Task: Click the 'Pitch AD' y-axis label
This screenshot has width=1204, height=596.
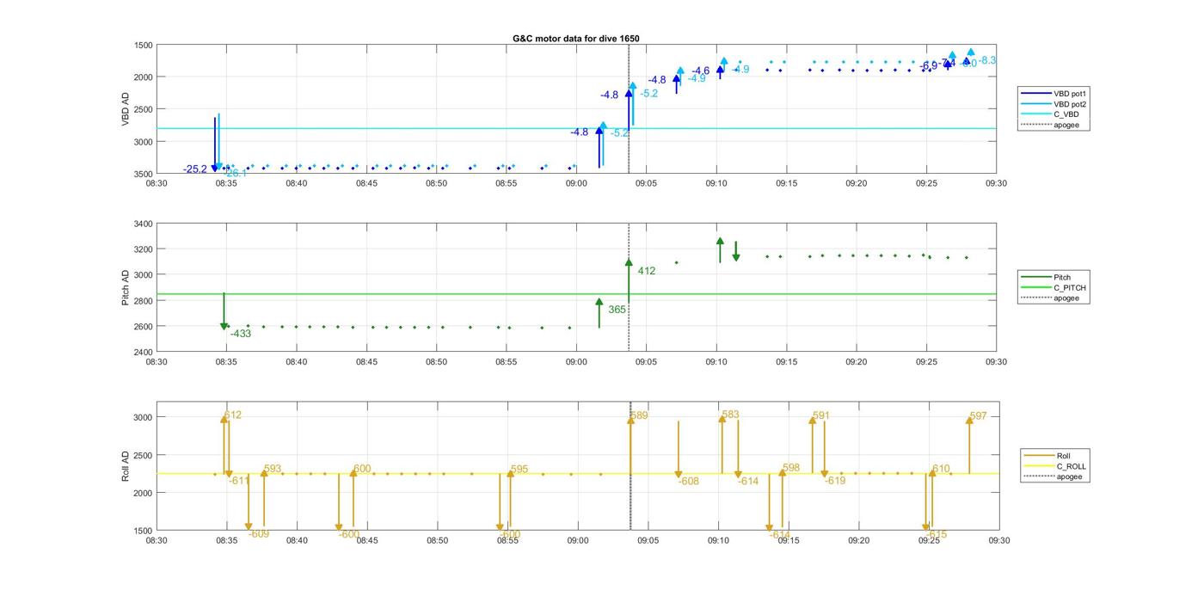Action: pos(125,288)
